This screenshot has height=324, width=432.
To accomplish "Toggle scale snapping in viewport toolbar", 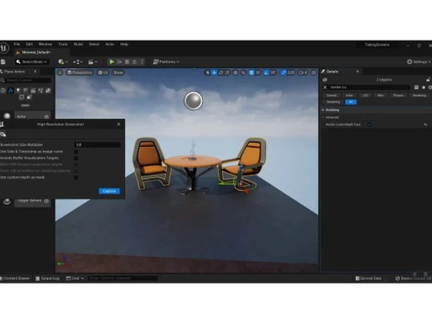I will pyautogui.click(x=283, y=73).
